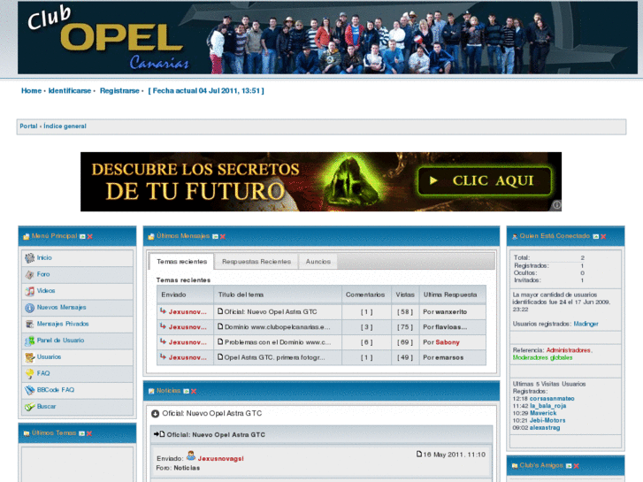Open alexastrag user profile

(545, 428)
